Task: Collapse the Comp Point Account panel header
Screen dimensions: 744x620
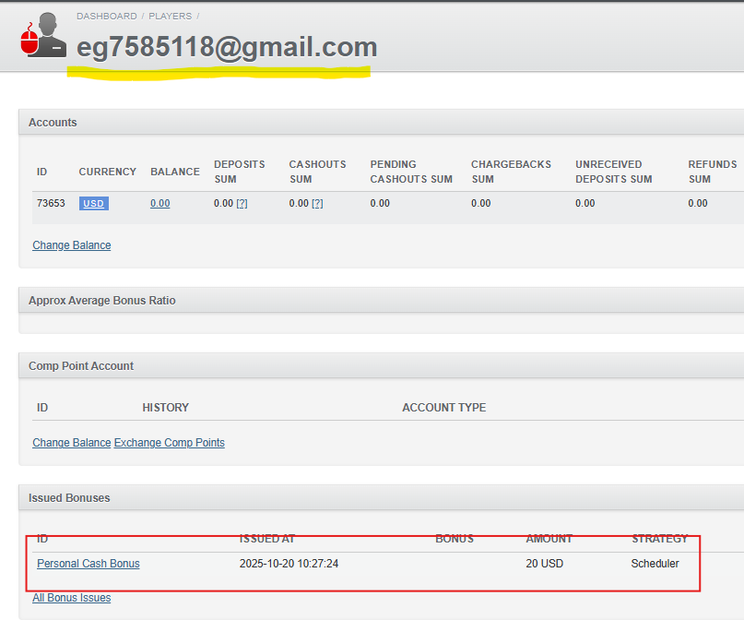Action: click(81, 366)
